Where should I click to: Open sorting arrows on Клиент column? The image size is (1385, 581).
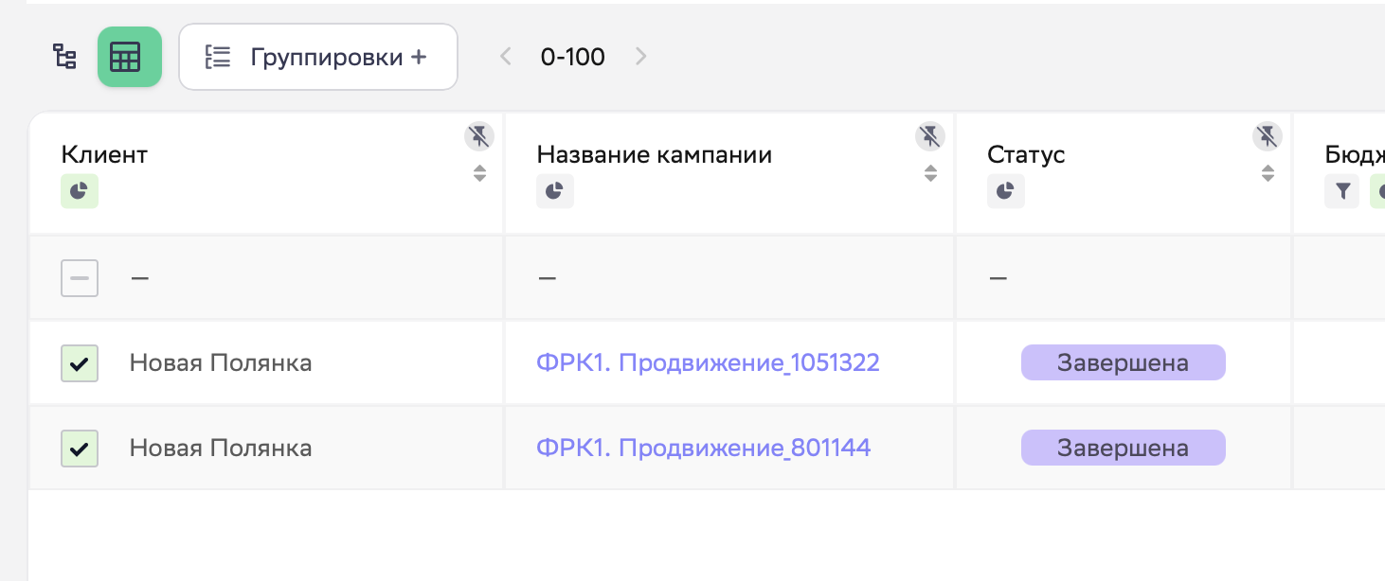[479, 173]
